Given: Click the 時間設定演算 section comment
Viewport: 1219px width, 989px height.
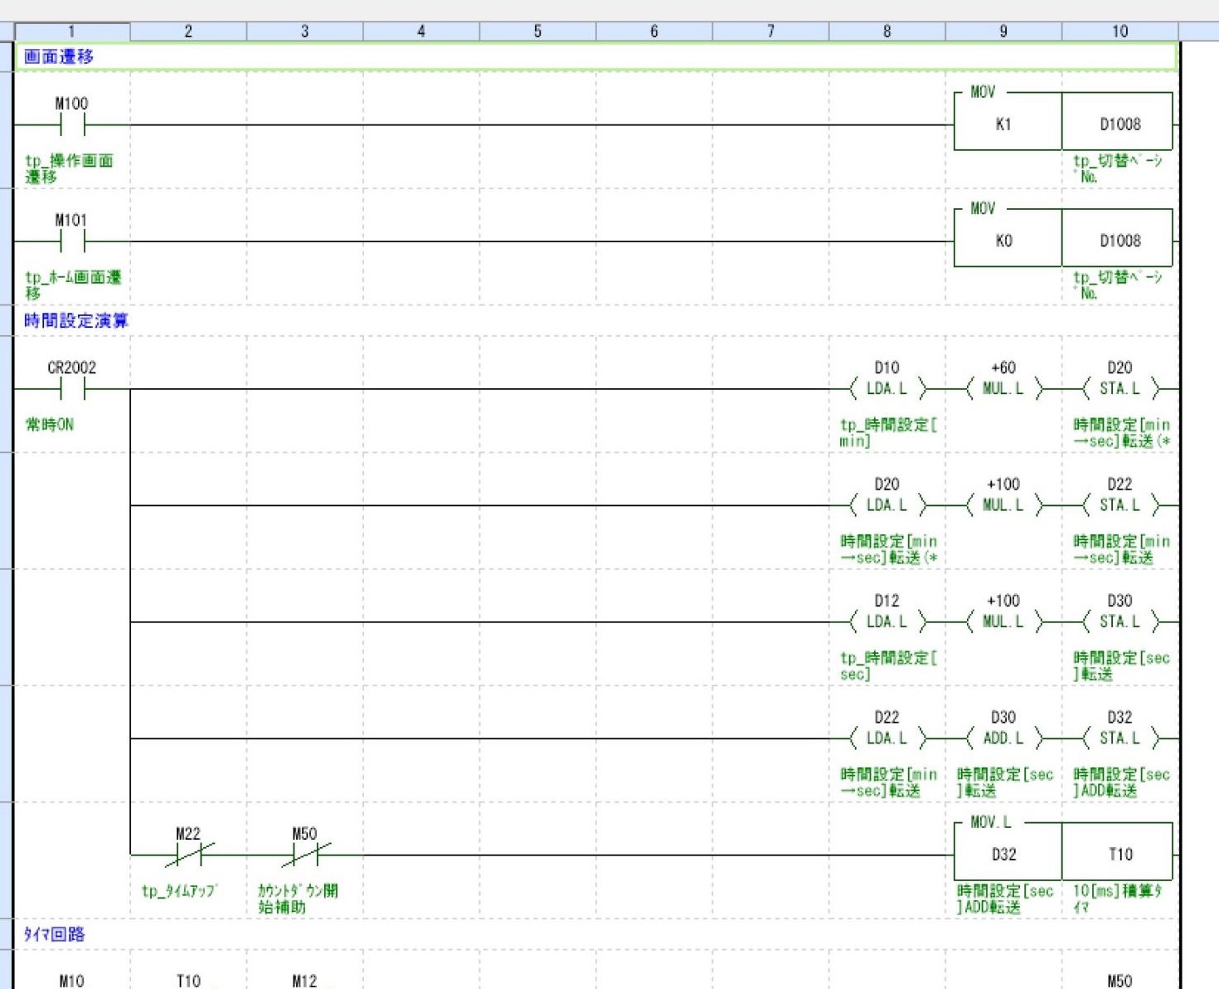Looking at the screenshot, I should tap(75, 321).
